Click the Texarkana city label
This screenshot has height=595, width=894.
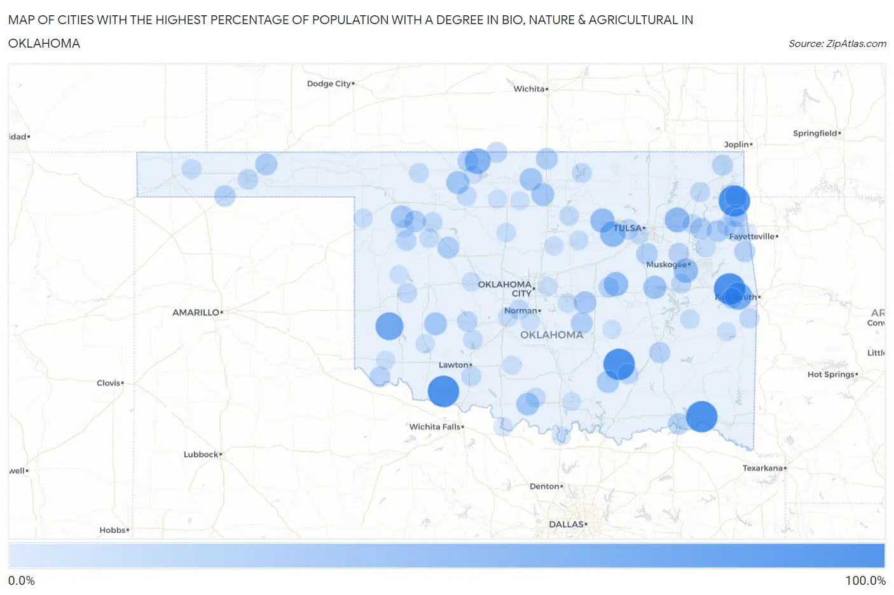(763, 468)
